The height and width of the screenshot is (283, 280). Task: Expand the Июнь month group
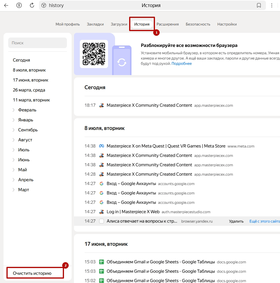tap(14, 160)
